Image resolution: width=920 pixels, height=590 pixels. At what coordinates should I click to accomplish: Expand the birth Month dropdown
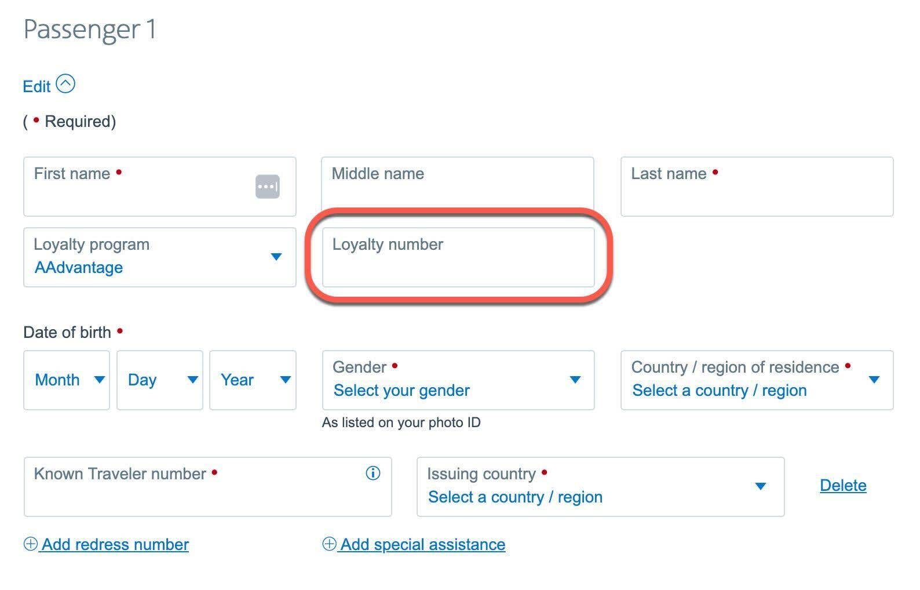(67, 380)
